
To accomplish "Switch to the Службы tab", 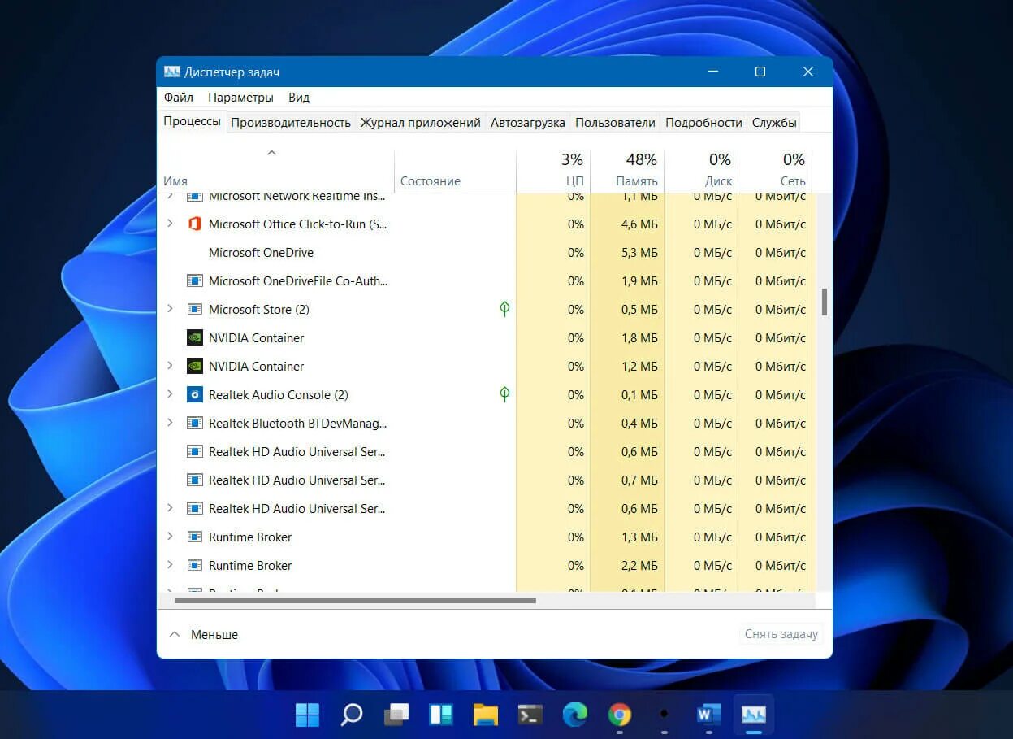I will pos(773,123).
